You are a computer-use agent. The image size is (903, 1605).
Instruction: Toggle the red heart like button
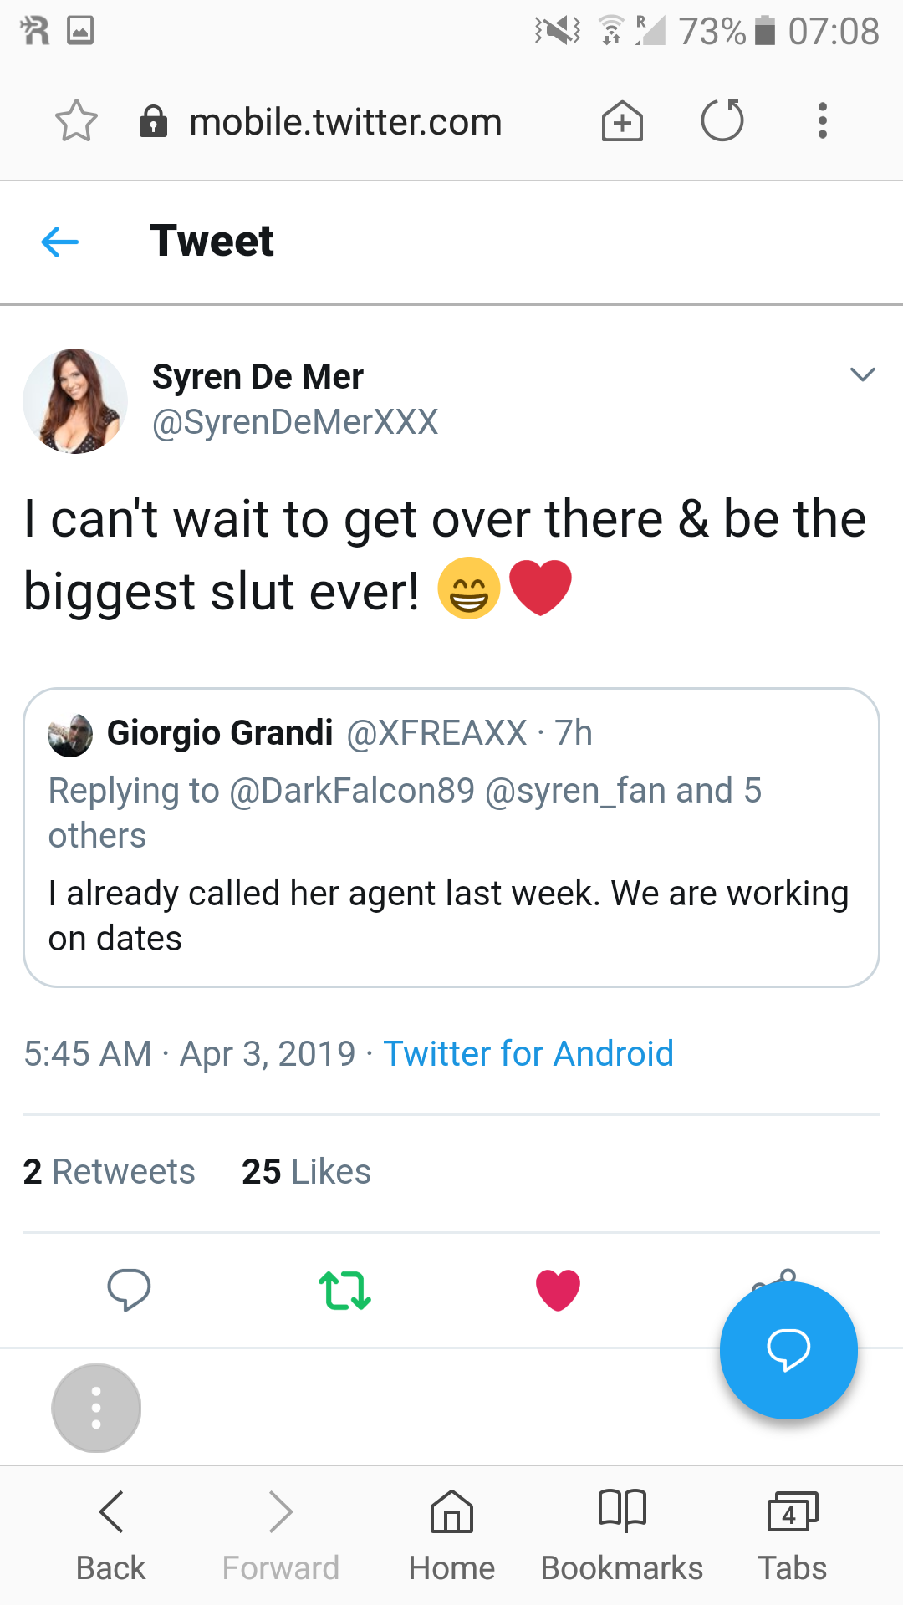(x=558, y=1290)
